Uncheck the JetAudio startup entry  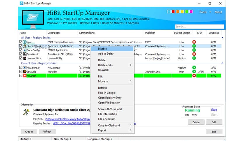coord(21,71)
